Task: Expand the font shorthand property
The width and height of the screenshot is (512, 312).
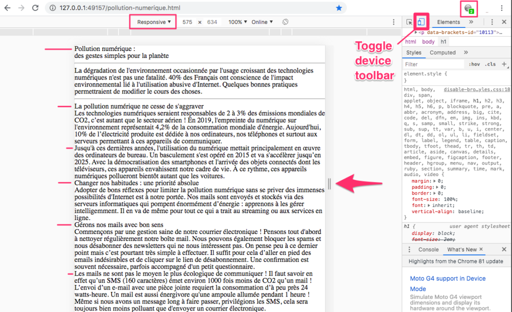Action: point(428,205)
